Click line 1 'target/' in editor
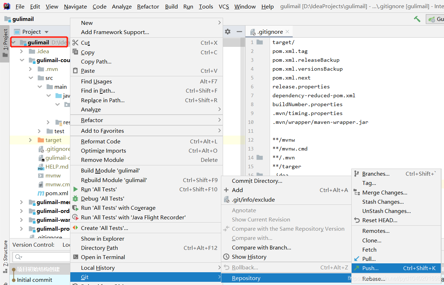This screenshot has width=444, height=285. [283, 42]
